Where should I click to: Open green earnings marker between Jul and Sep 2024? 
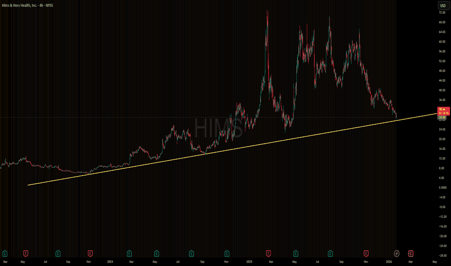191,253
